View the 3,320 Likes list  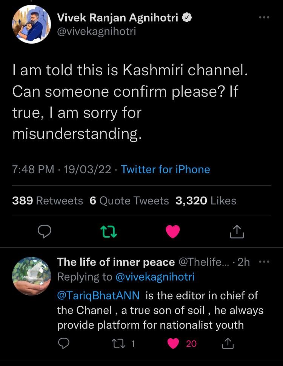point(206,201)
